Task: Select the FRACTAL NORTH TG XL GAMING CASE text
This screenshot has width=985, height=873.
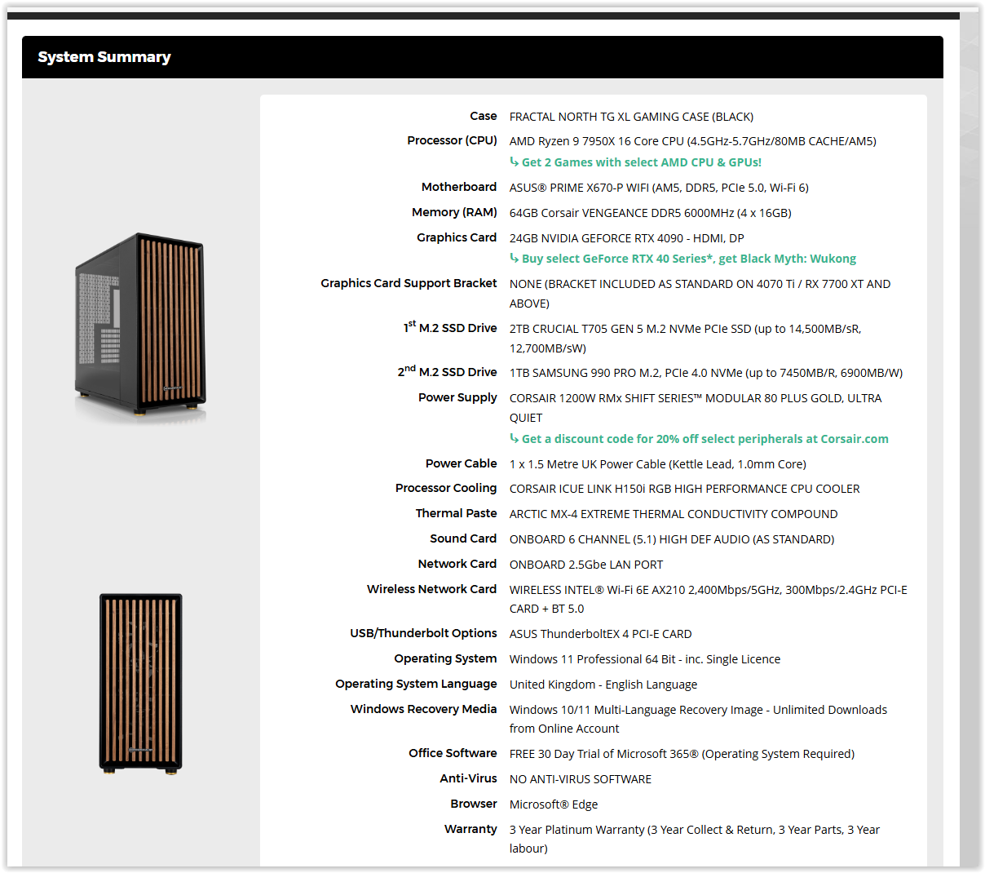Action: (631, 117)
